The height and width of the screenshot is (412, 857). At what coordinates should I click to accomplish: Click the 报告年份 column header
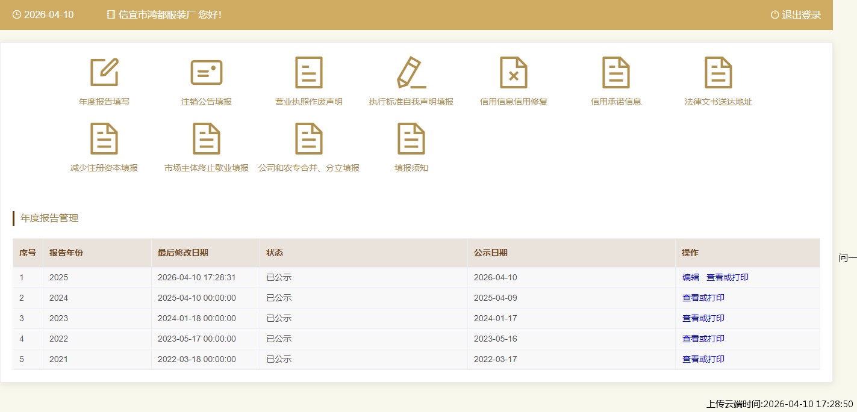click(66, 253)
